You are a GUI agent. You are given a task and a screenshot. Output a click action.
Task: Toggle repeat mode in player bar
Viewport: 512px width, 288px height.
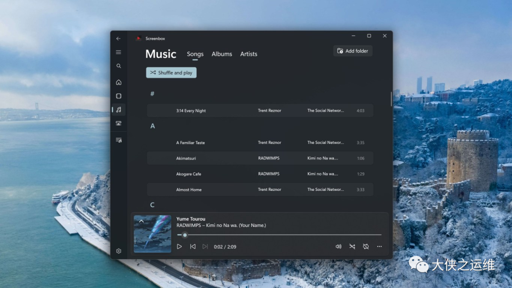tap(366, 247)
